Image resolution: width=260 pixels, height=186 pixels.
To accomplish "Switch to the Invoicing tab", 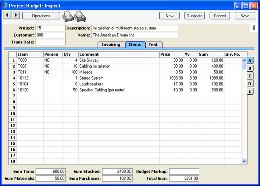I will (111, 45).
